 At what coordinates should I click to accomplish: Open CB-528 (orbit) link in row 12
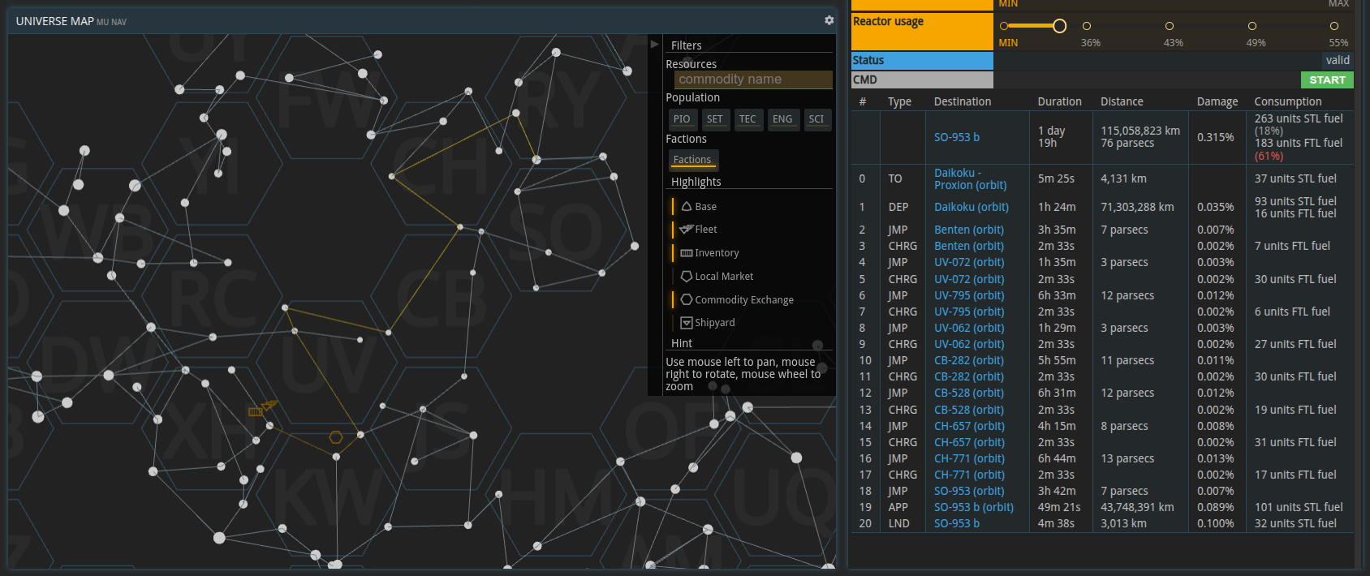[969, 393]
